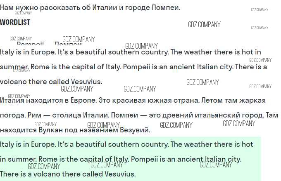Click "Pompeii" in the green highlighted paragraph

point(144,159)
